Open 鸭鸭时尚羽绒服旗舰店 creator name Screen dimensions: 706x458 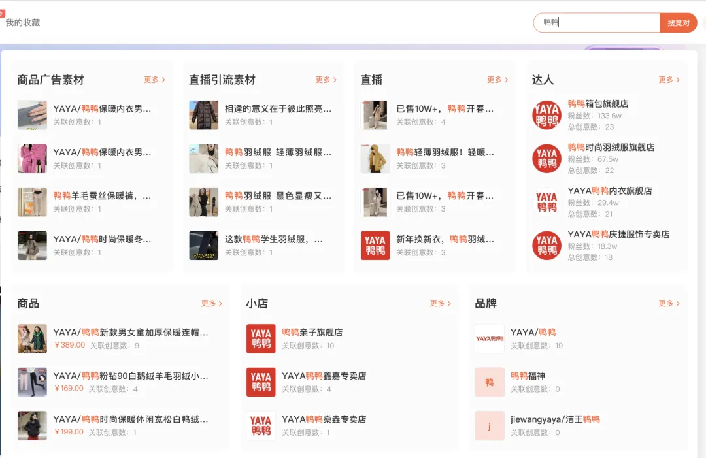[x=611, y=147]
